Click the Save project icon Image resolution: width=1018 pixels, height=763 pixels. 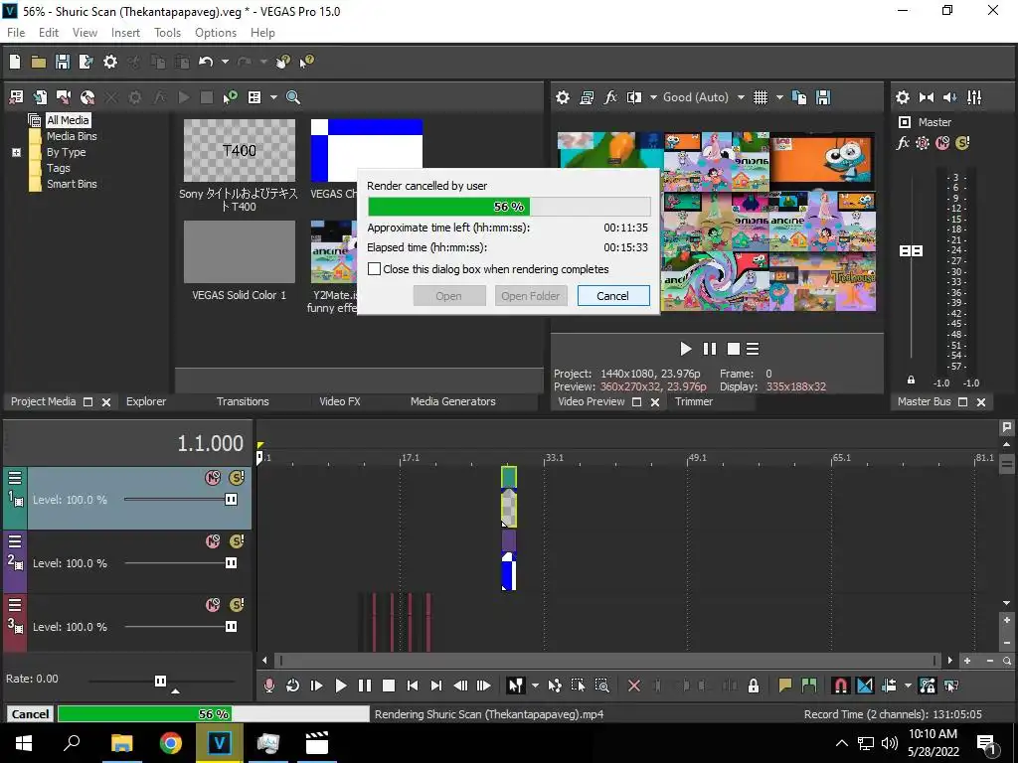click(63, 62)
